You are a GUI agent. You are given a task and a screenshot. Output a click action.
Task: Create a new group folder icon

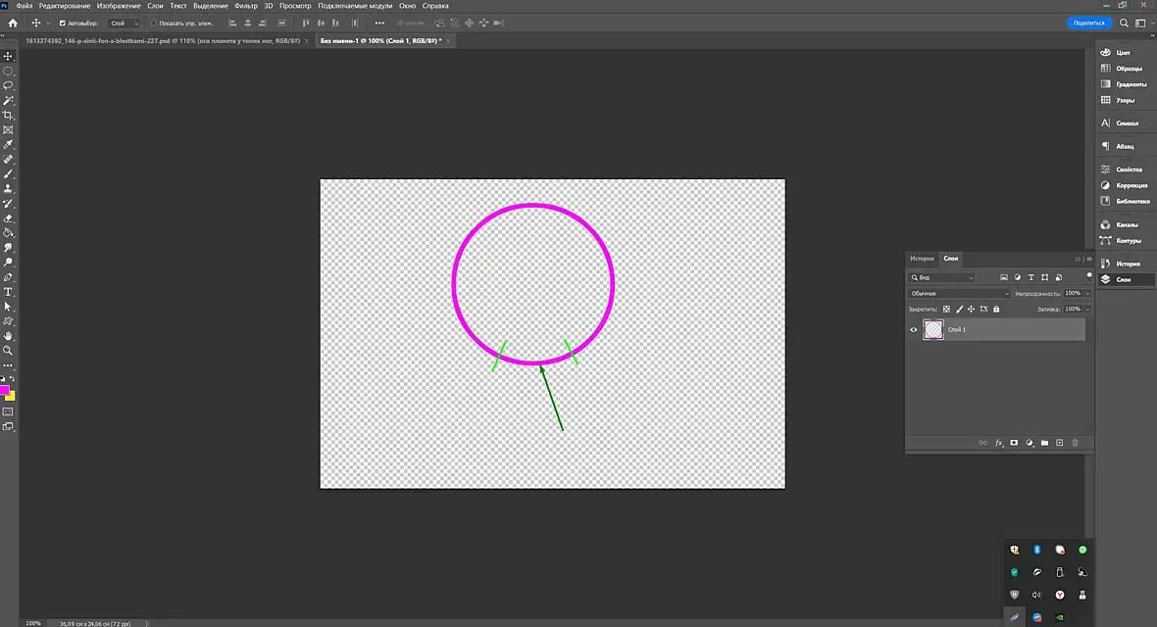click(1044, 443)
